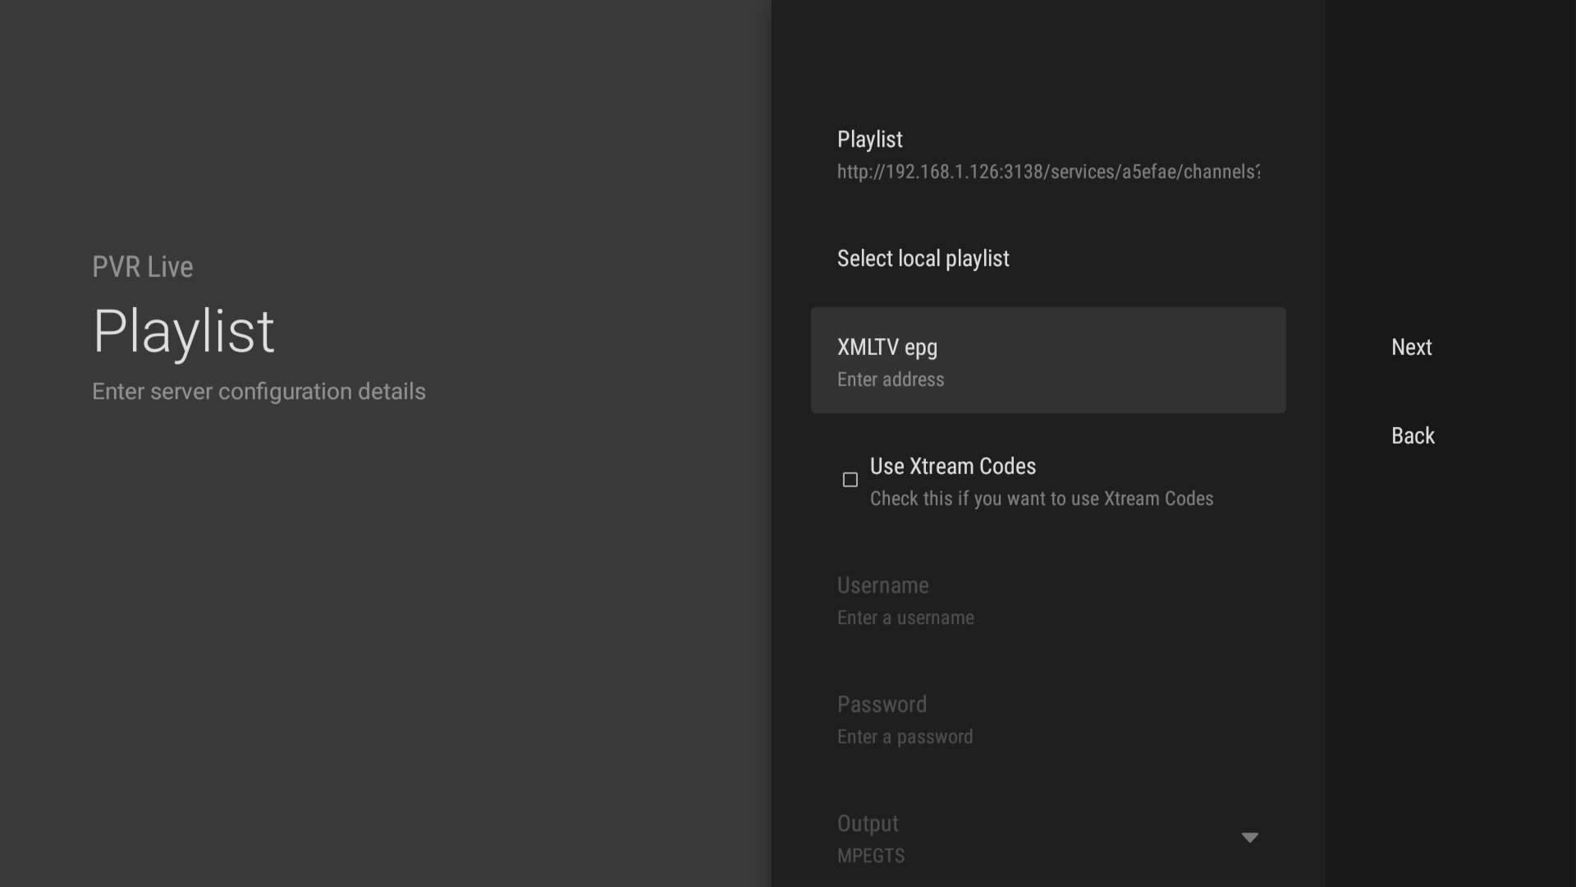Click the Enter a password placeholder
Screen dimensions: 1576x887
(905, 738)
